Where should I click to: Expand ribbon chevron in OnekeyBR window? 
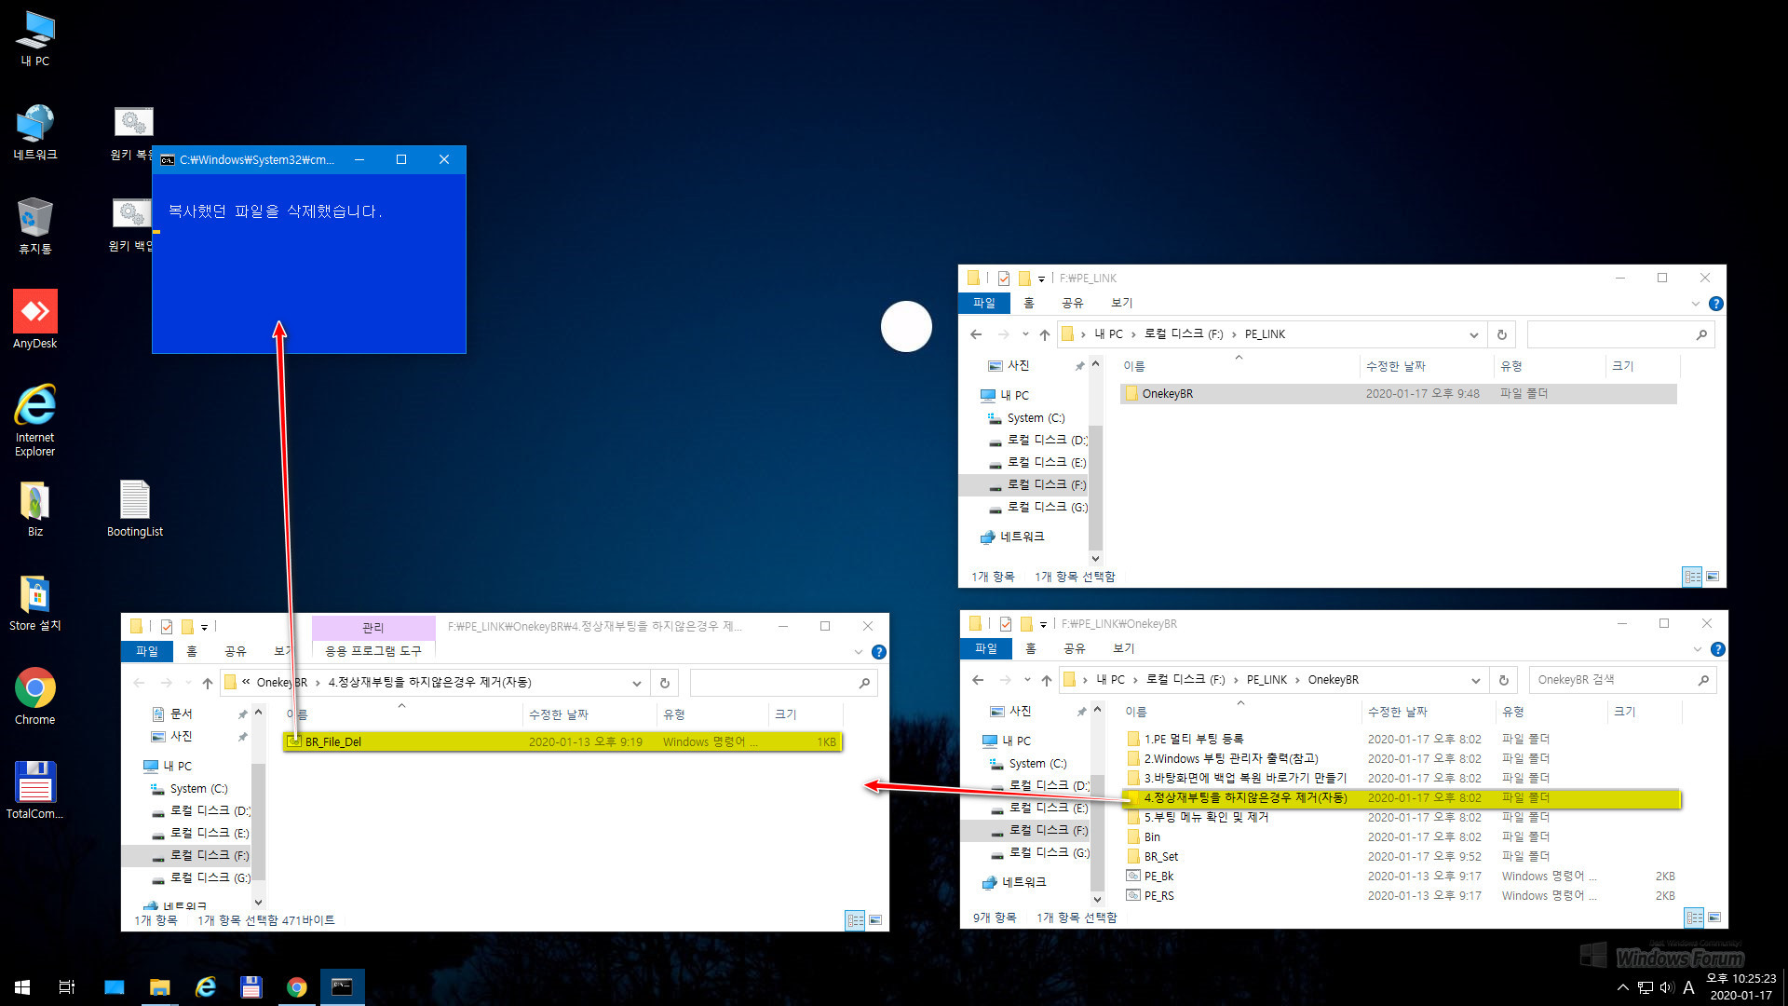click(1697, 649)
